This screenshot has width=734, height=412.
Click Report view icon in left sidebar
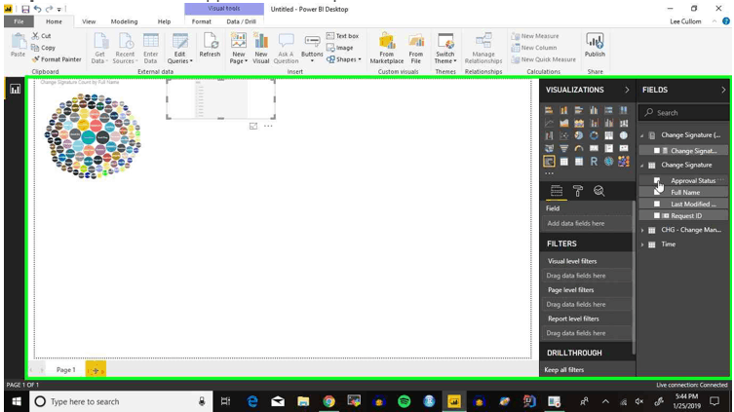[15, 89]
